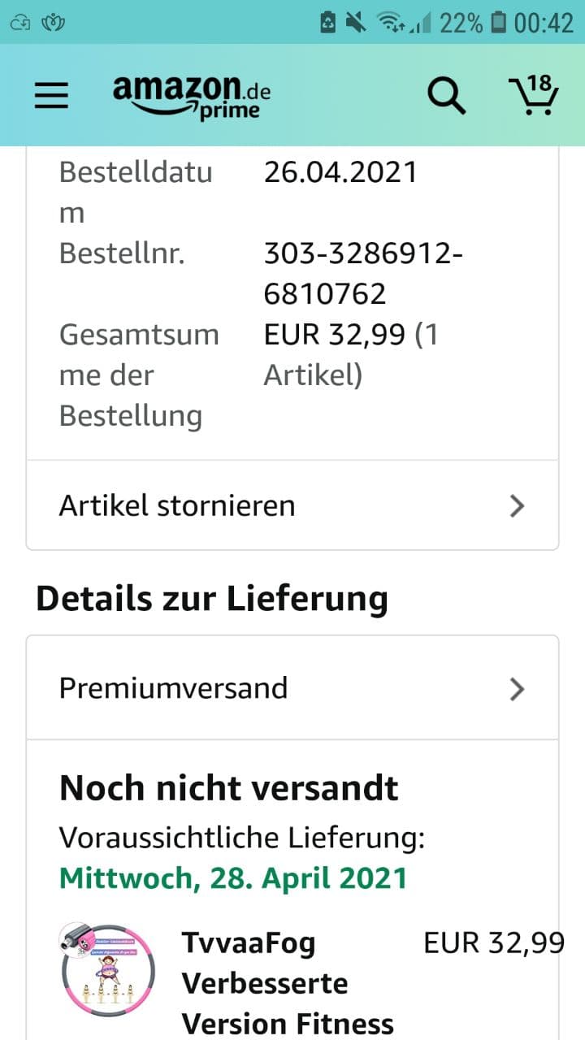The width and height of the screenshot is (585, 1040).
Task: Tap the battery saver recycle icon
Action: pyautogui.click(x=328, y=22)
